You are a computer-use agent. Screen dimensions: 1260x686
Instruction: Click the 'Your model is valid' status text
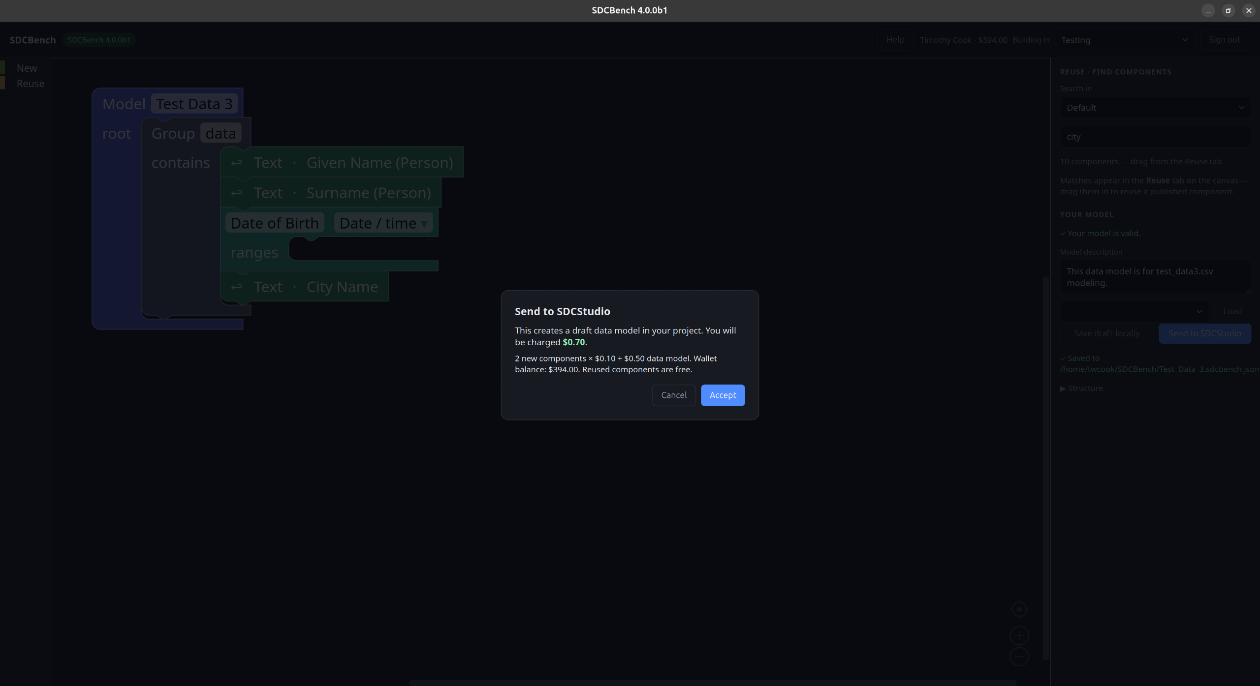(x=1100, y=234)
